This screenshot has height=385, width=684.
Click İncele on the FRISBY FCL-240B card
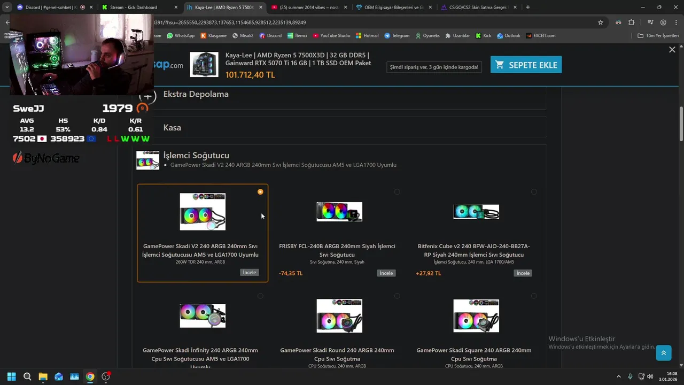tap(386, 273)
